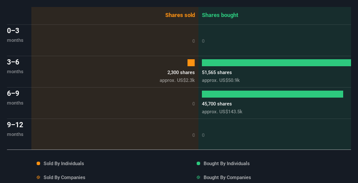Click the shares sold zero in 0–3 months
Image resolution: width=358 pixels, height=183 pixels.
[194, 41]
